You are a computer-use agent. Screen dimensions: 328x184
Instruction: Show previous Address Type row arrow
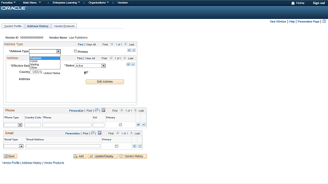point(112,44)
